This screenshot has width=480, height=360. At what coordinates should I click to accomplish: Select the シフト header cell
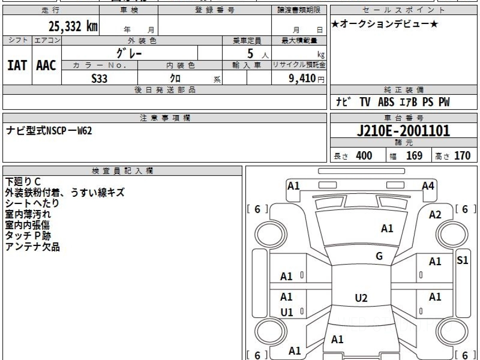tap(17, 40)
